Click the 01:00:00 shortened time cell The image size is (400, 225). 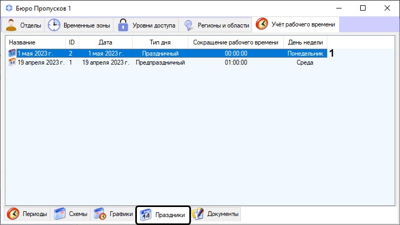(236, 62)
